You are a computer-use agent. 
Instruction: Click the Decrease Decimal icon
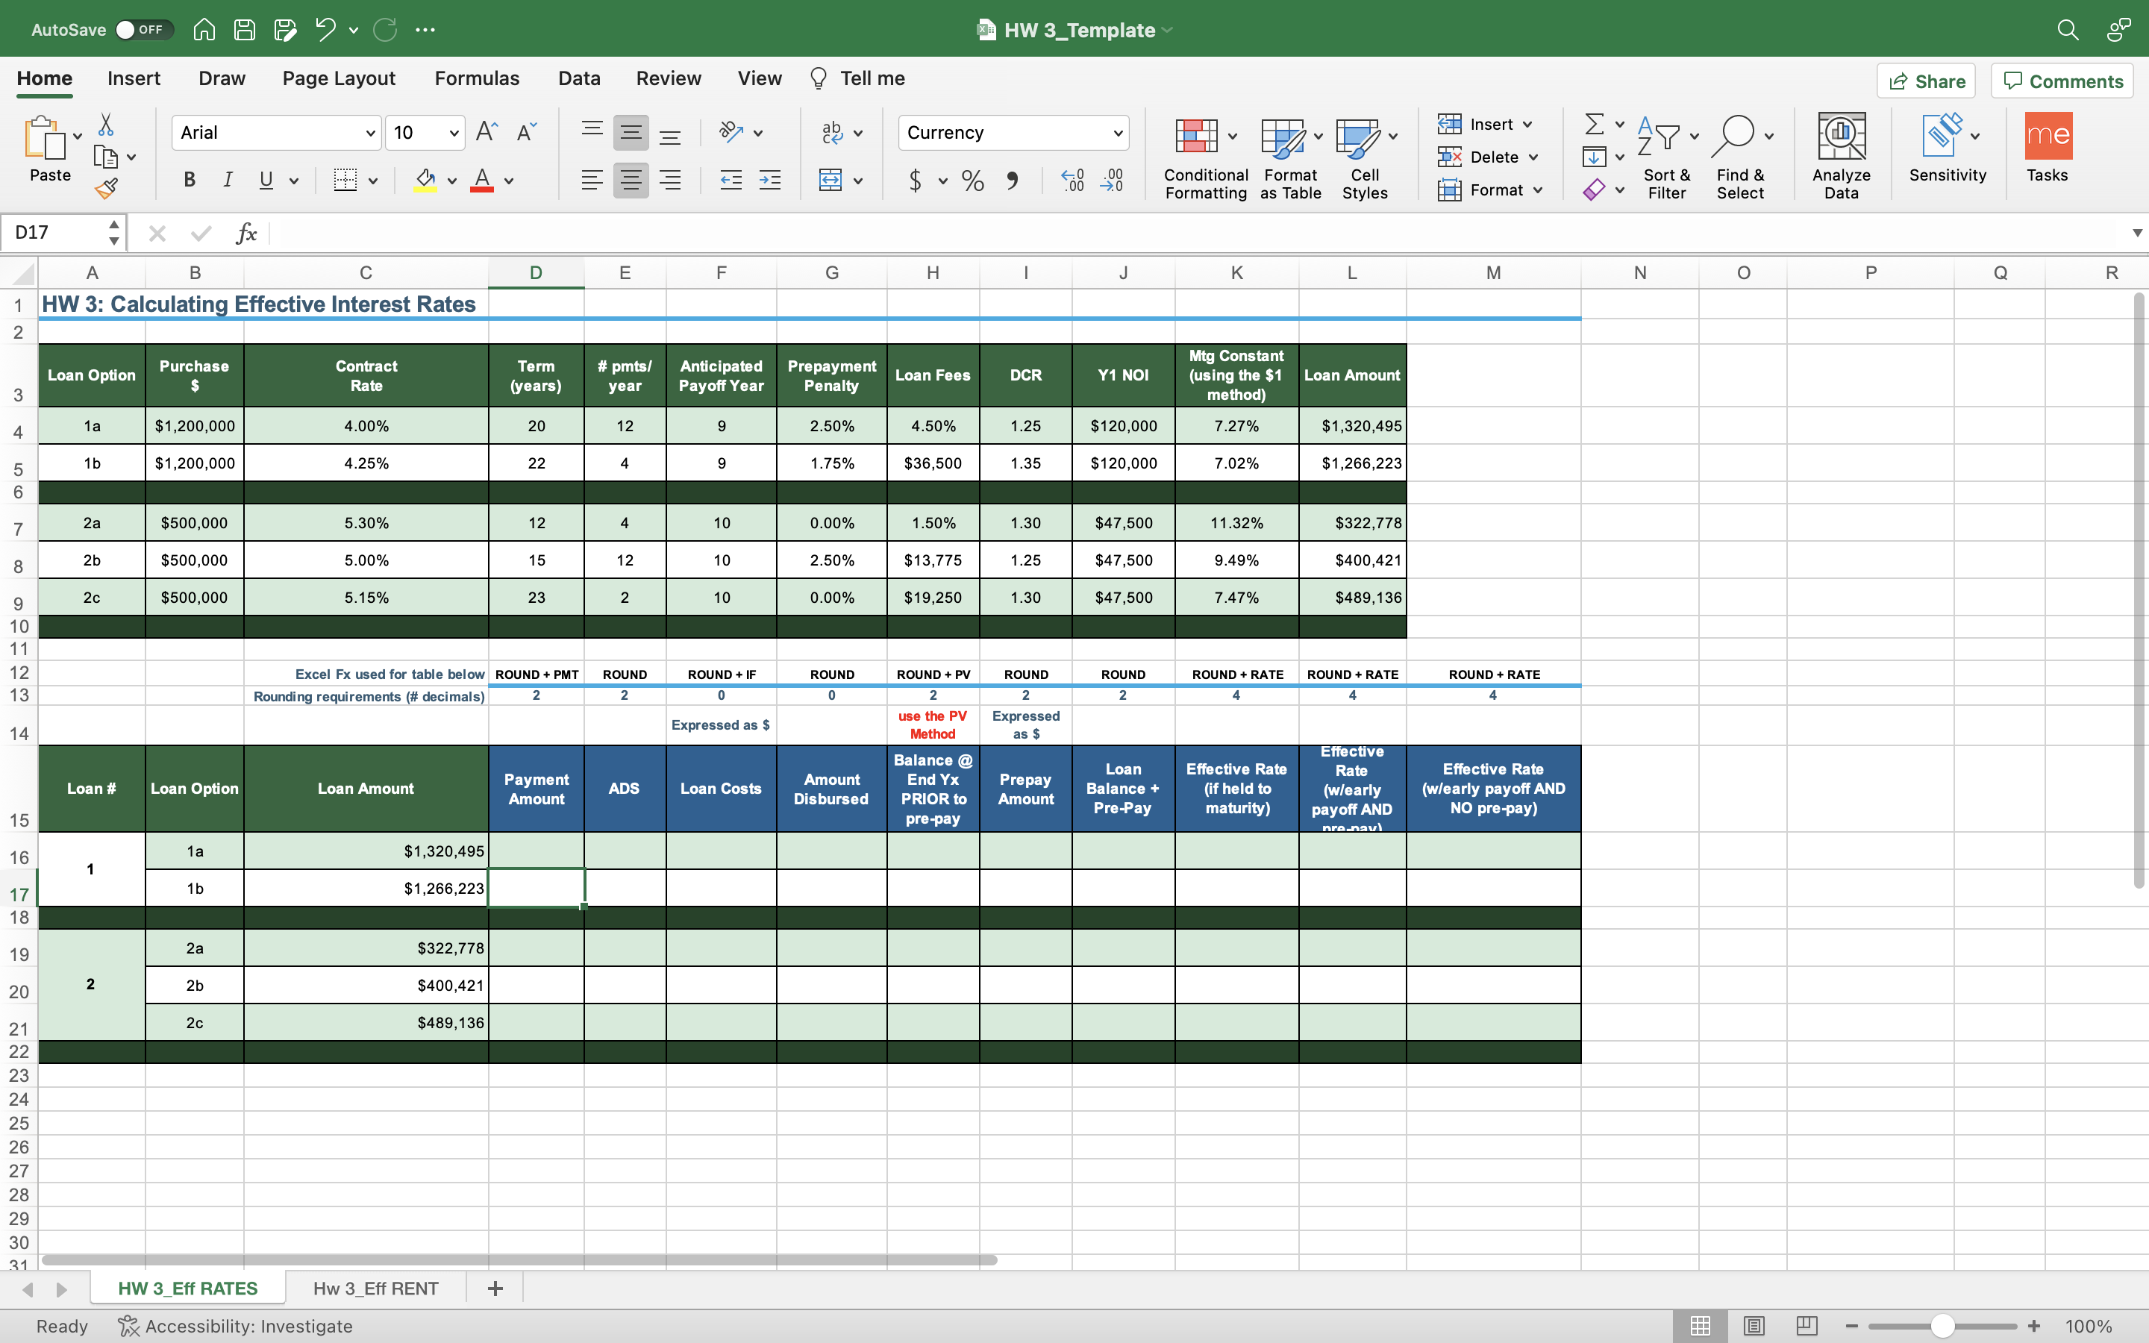[x=1111, y=181]
